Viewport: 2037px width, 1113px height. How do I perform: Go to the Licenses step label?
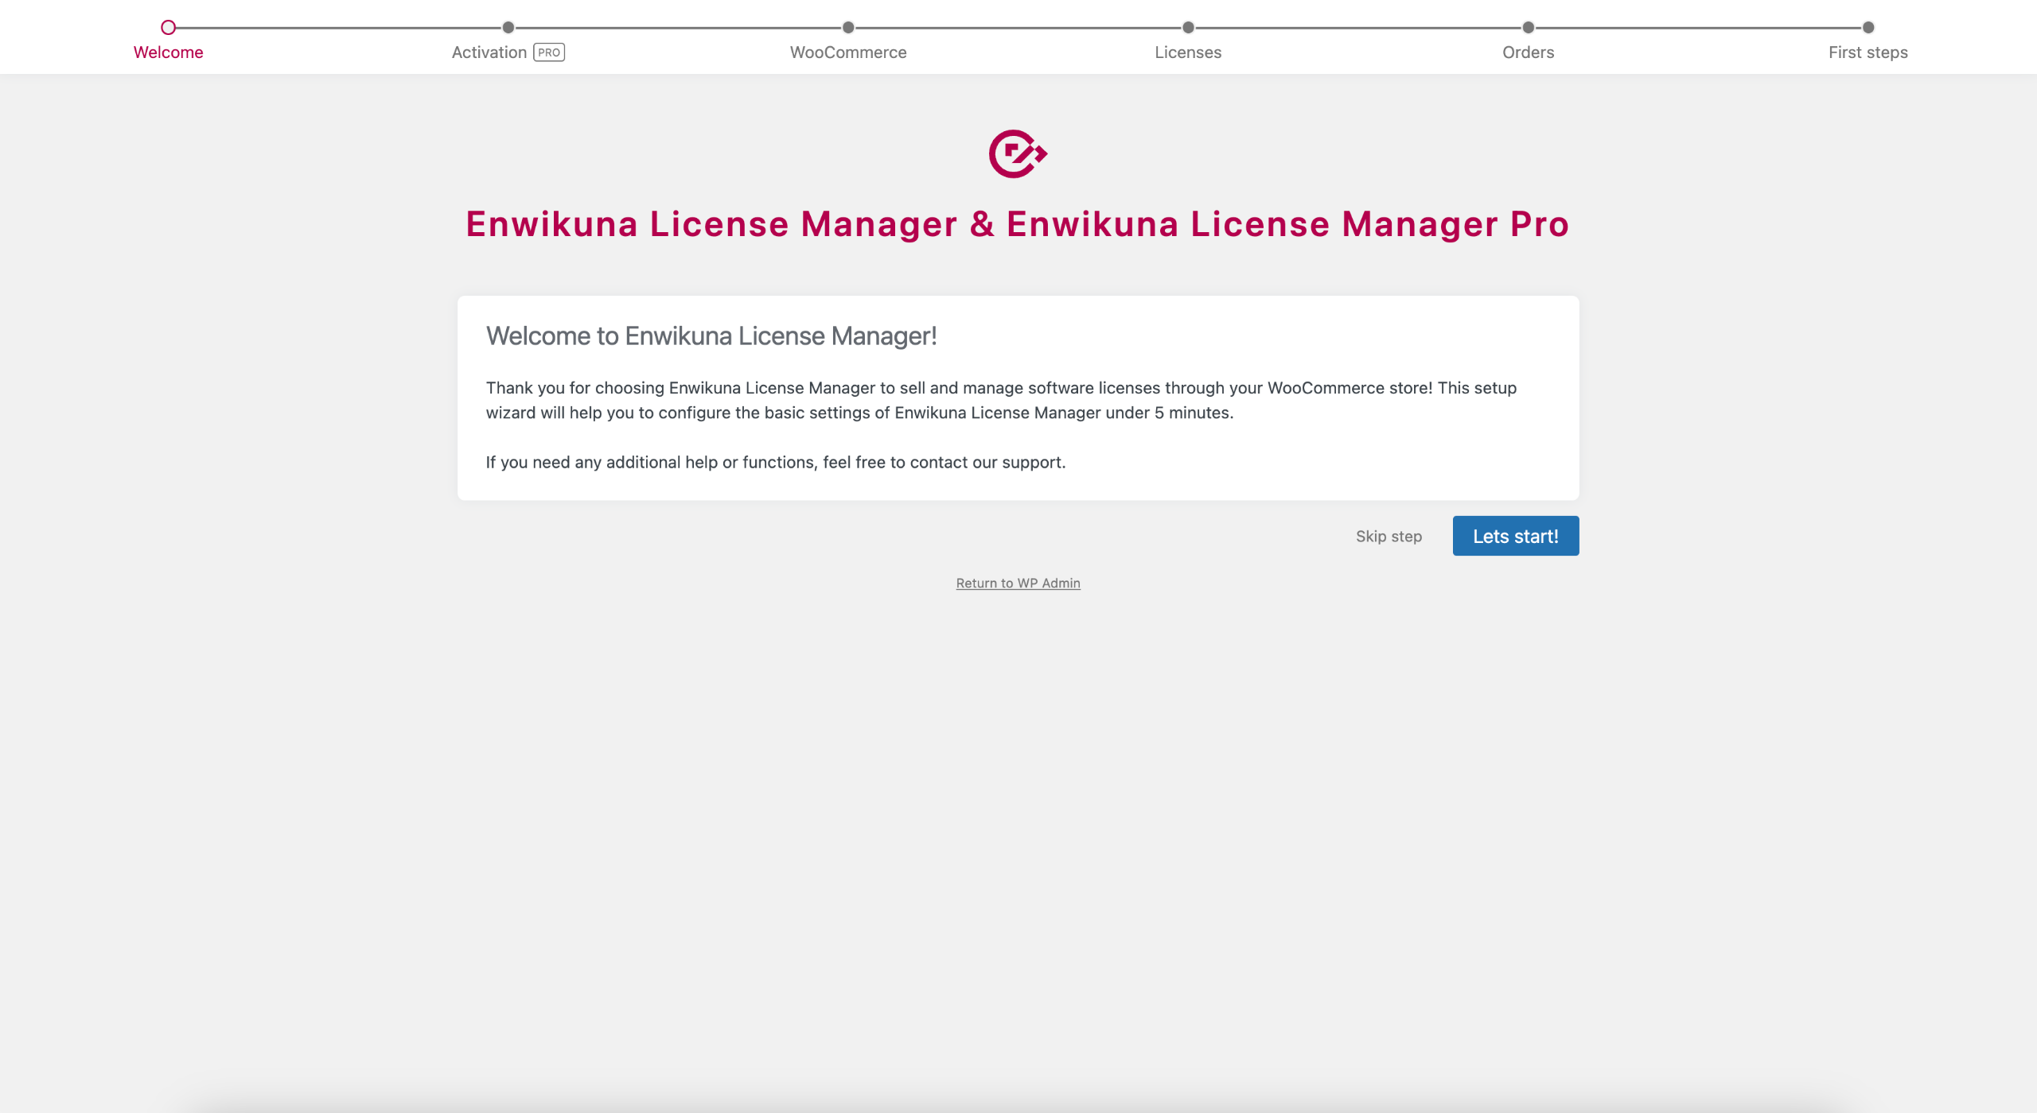tap(1188, 52)
